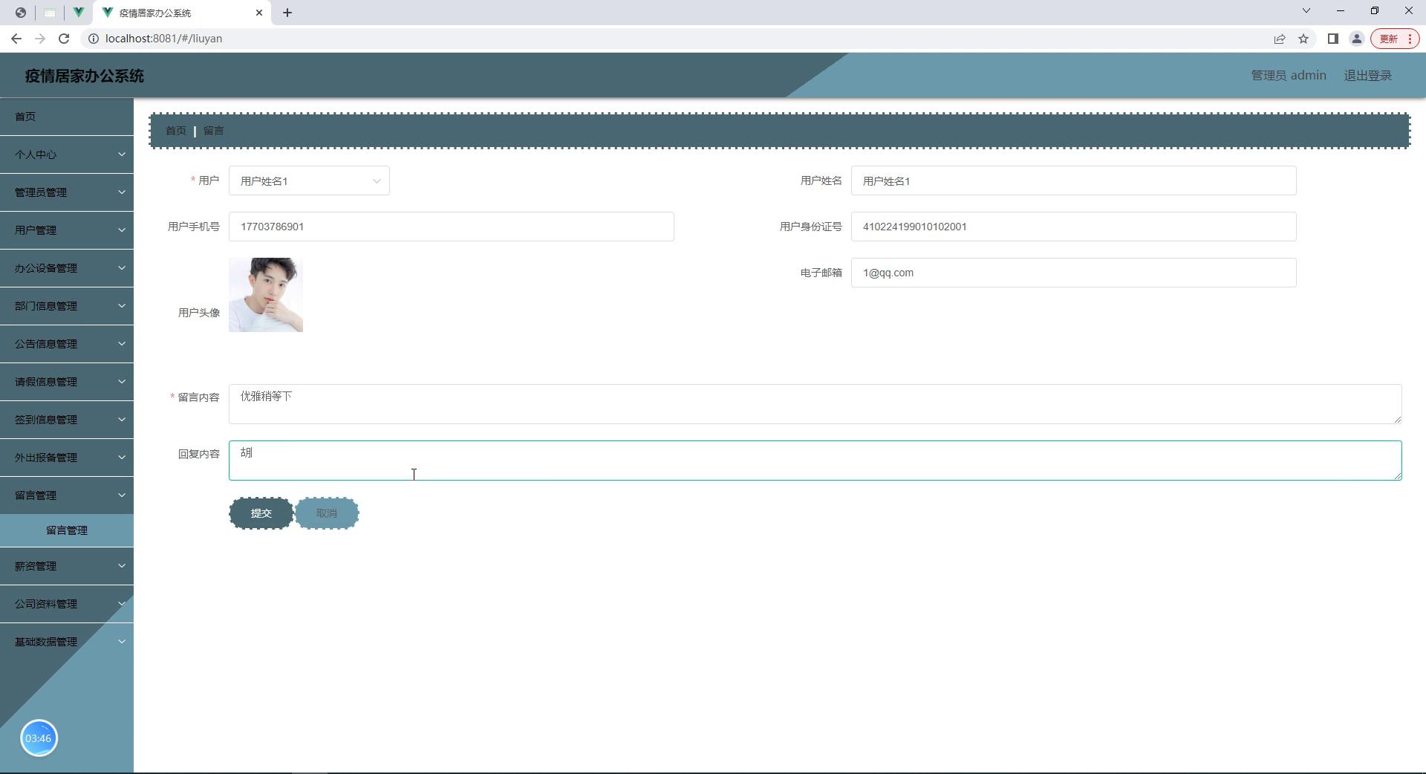Submit the form with 提交 button
1426x774 pixels.
coord(261,513)
